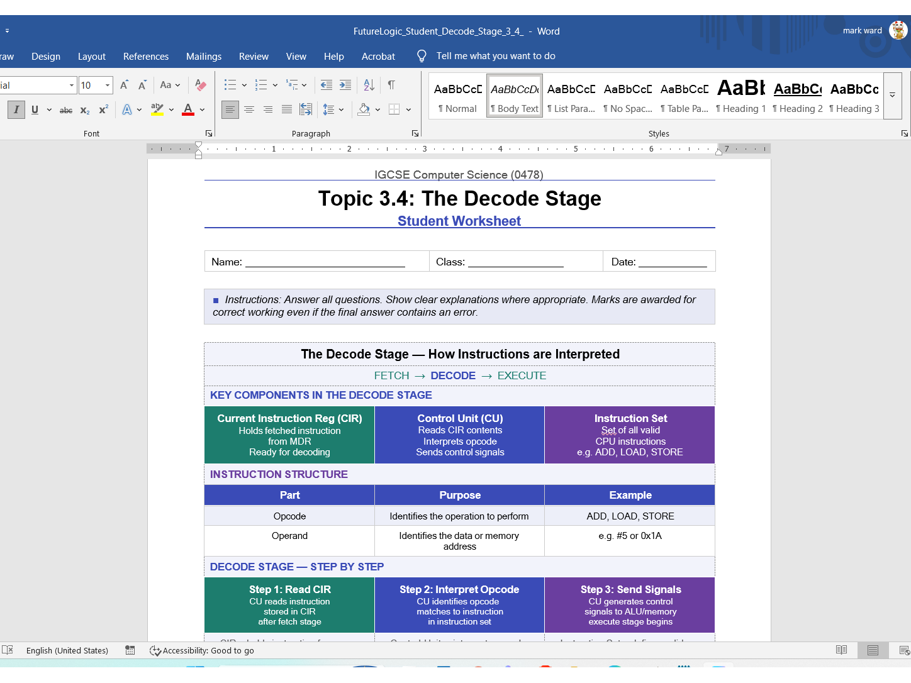
Task: Toggle show paragraph marks
Action: click(x=391, y=85)
